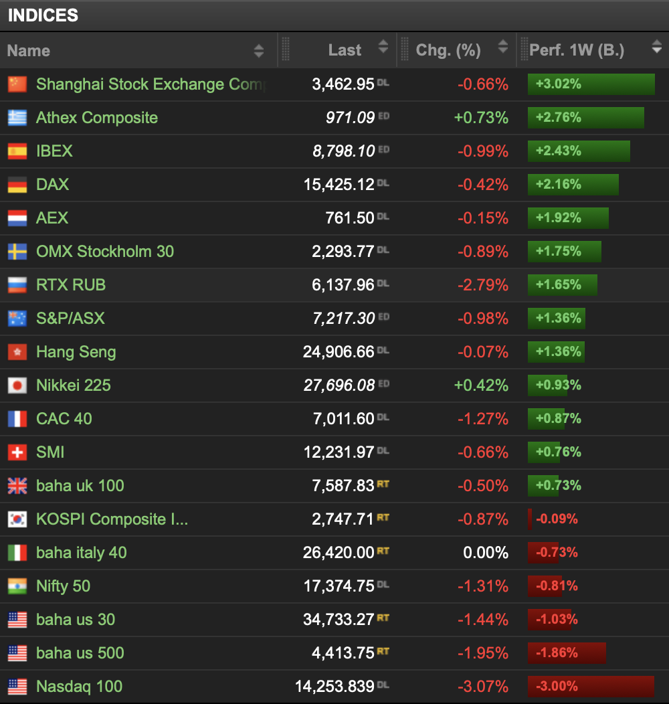This screenshot has height=704, width=669.
Task: Click the -1.86% weekly performance bar
Action: pyautogui.click(x=567, y=653)
